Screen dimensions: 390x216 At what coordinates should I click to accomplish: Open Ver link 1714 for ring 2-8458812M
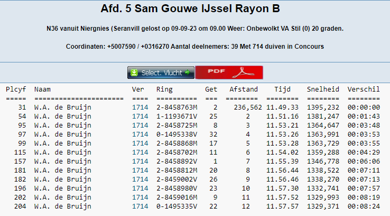pyautogui.click(x=140, y=170)
